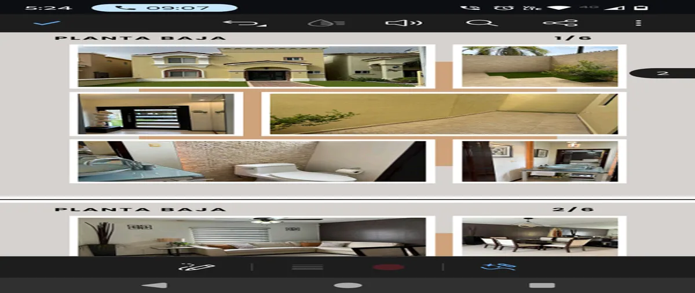Tap the greyed-out reading mode icon
This screenshot has height=293, width=695.
point(326,23)
